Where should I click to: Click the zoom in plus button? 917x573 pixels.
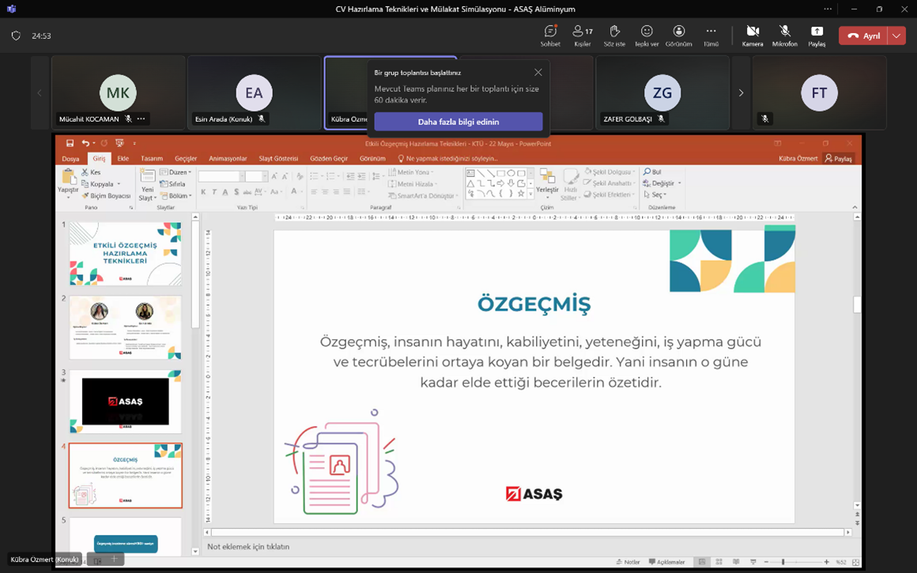(826, 562)
